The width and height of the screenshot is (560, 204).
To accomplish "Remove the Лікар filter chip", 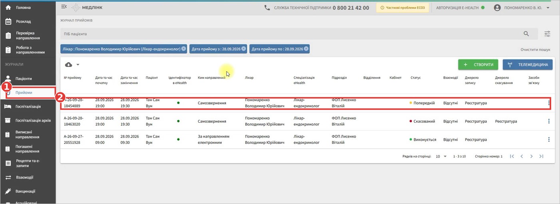I will click(x=183, y=49).
